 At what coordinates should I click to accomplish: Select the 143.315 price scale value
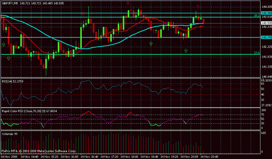point(267,27)
